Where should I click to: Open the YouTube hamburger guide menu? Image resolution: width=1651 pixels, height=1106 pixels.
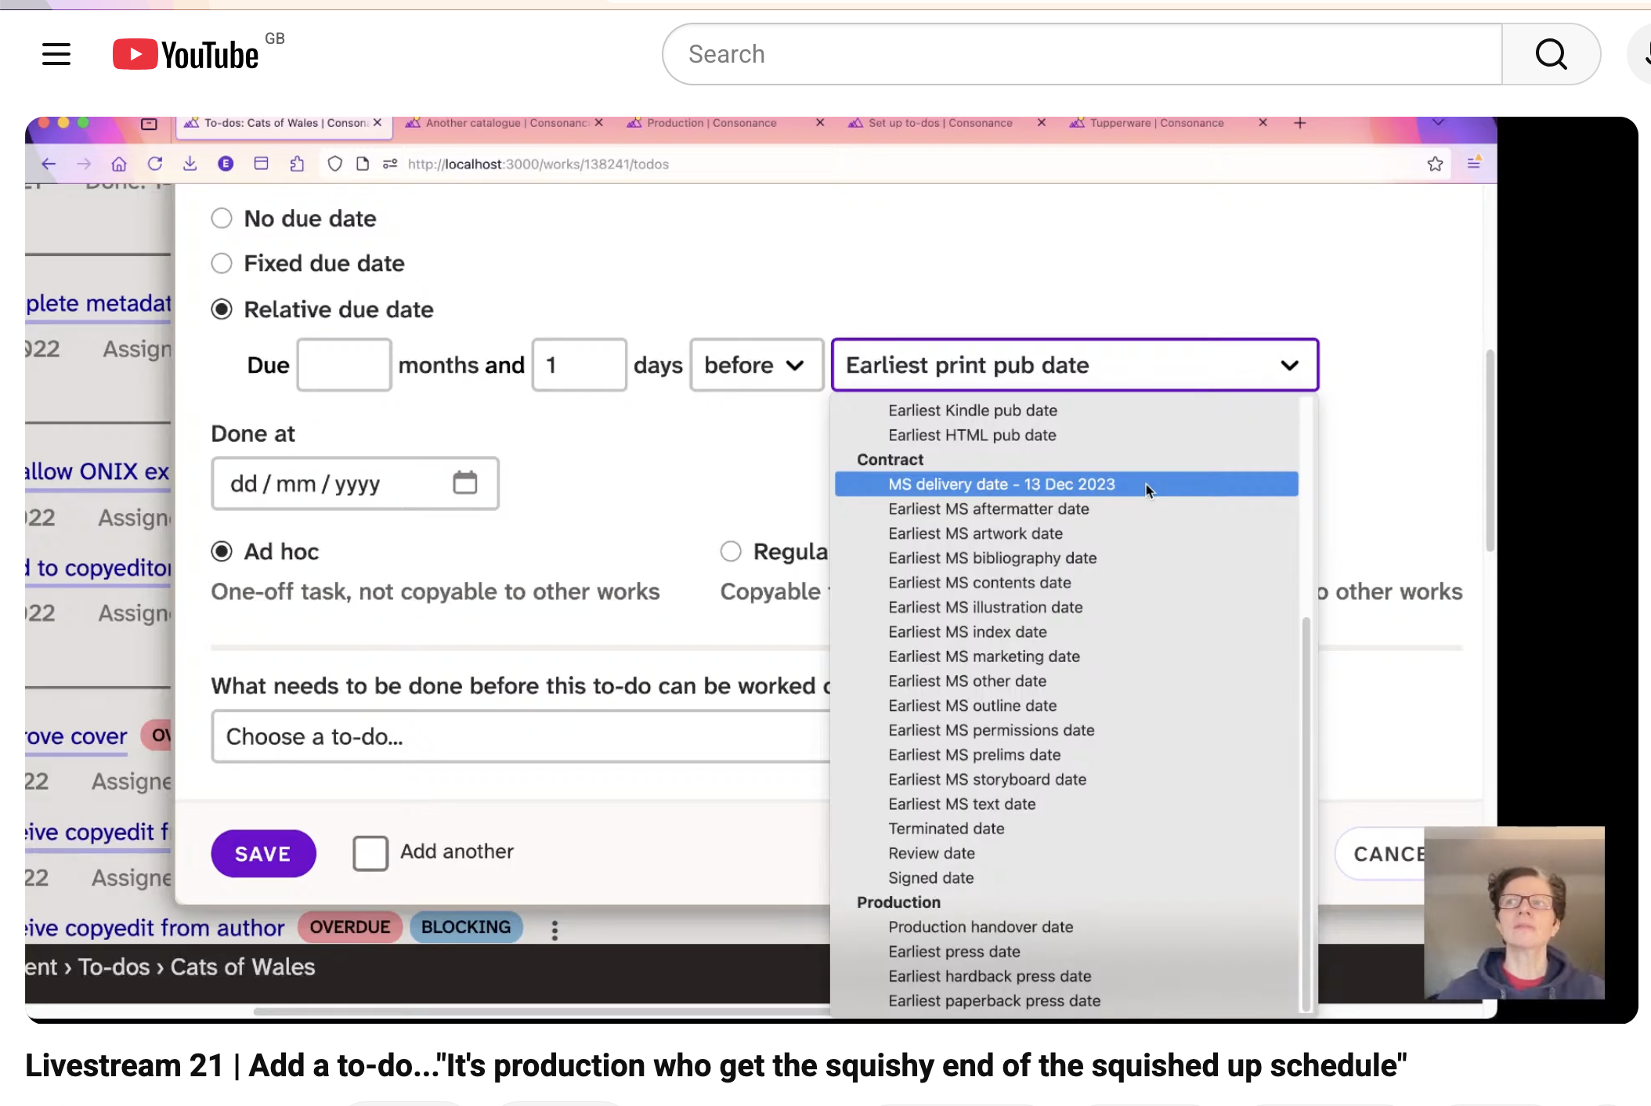[56, 54]
